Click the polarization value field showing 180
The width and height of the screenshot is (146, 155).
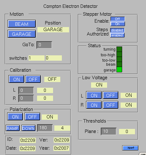[x=45, y=128]
